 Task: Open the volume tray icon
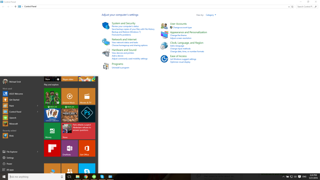(295, 177)
